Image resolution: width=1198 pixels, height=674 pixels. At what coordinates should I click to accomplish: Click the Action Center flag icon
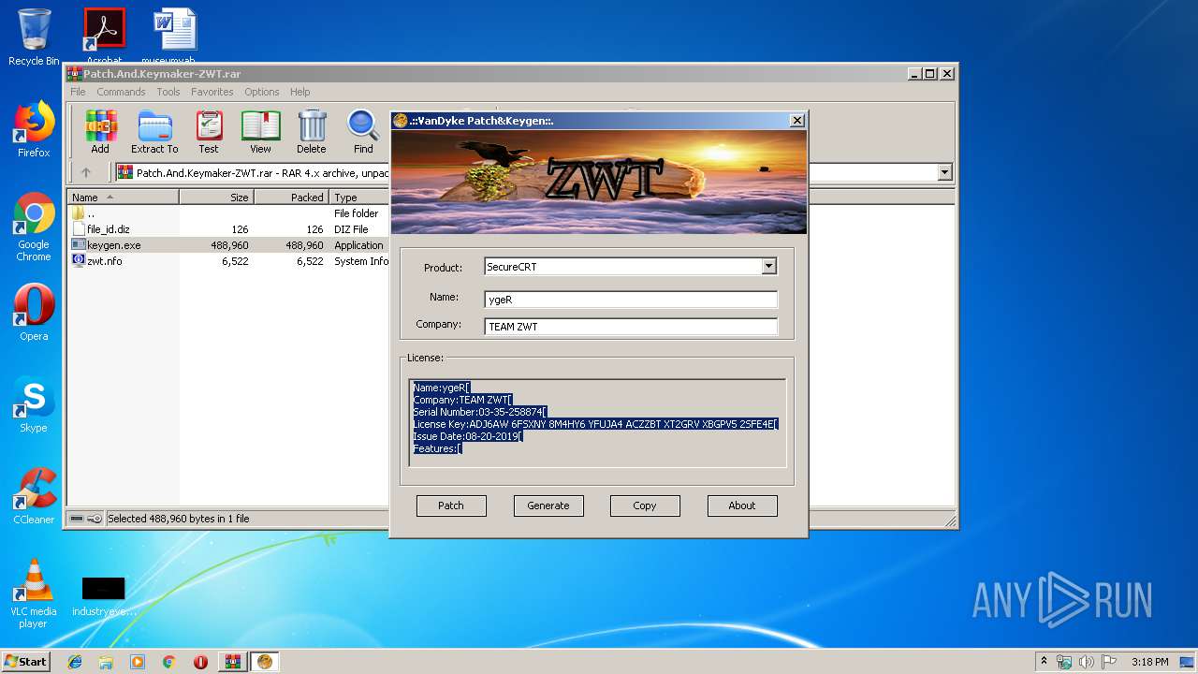[1109, 662]
